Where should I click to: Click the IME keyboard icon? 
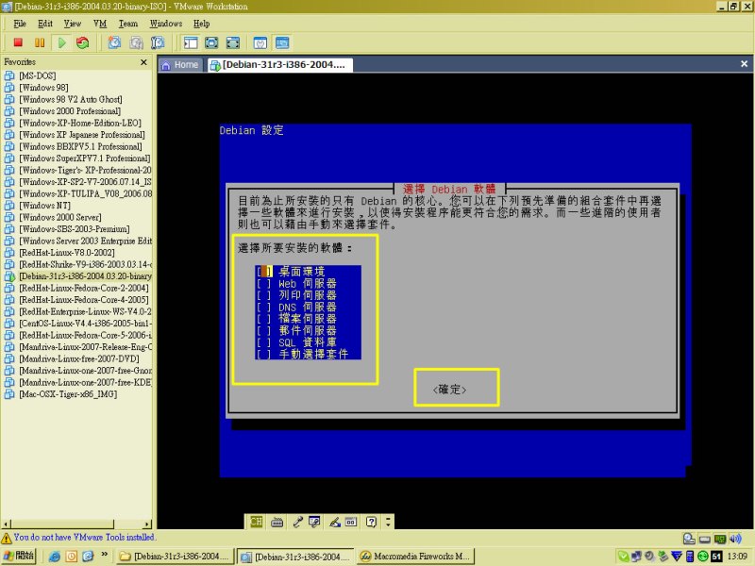(x=277, y=522)
